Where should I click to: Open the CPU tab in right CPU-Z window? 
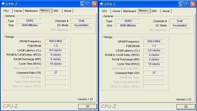click(x=105, y=11)
